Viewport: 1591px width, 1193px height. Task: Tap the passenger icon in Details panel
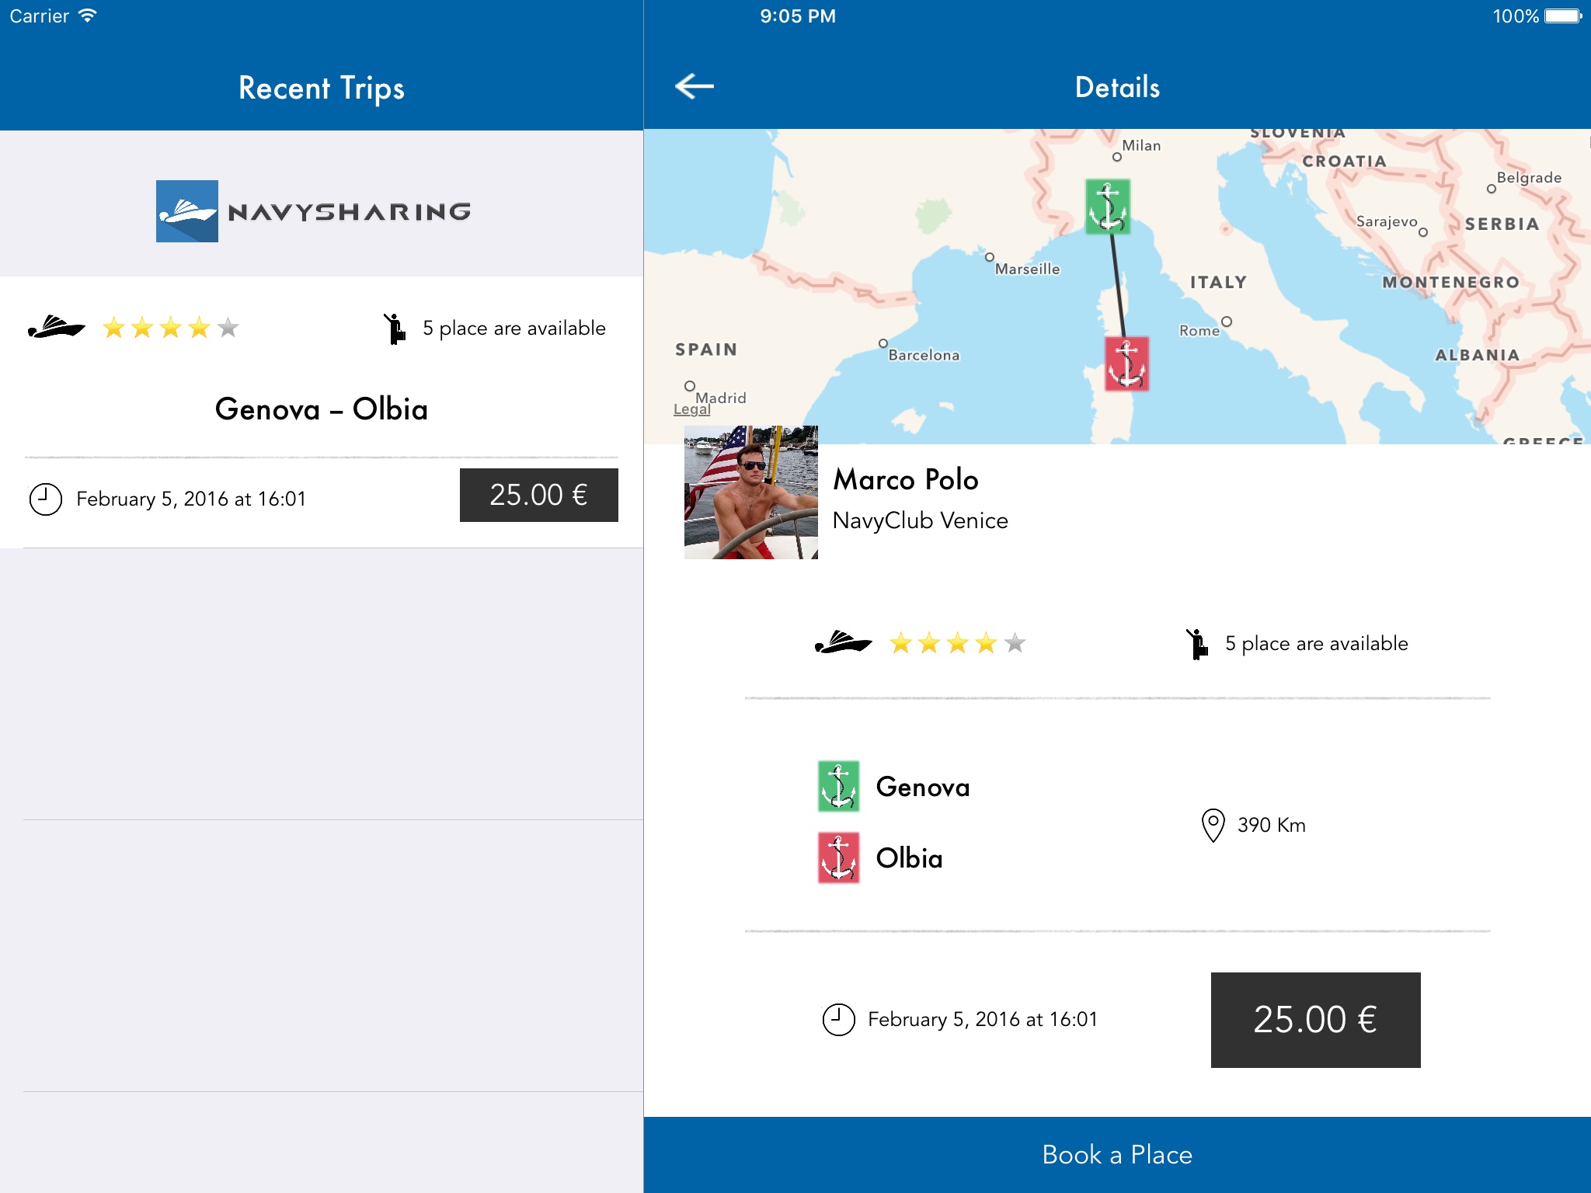point(1197,644)
